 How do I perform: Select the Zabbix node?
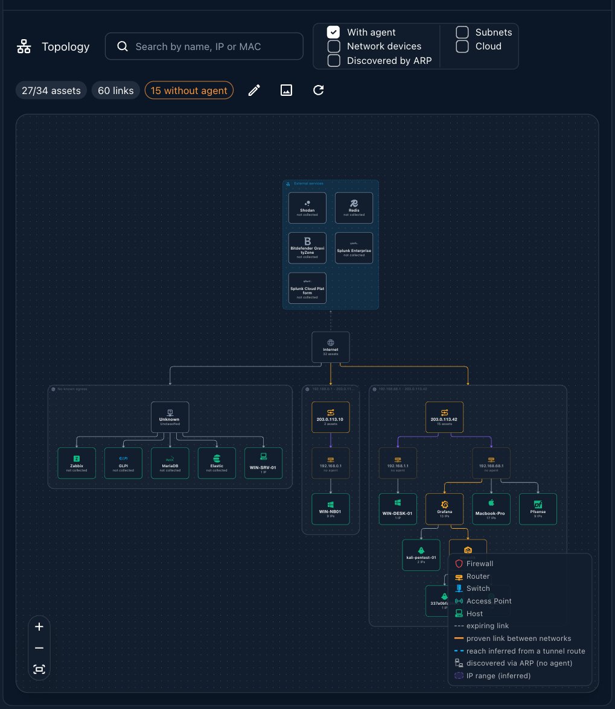[77, 464]
